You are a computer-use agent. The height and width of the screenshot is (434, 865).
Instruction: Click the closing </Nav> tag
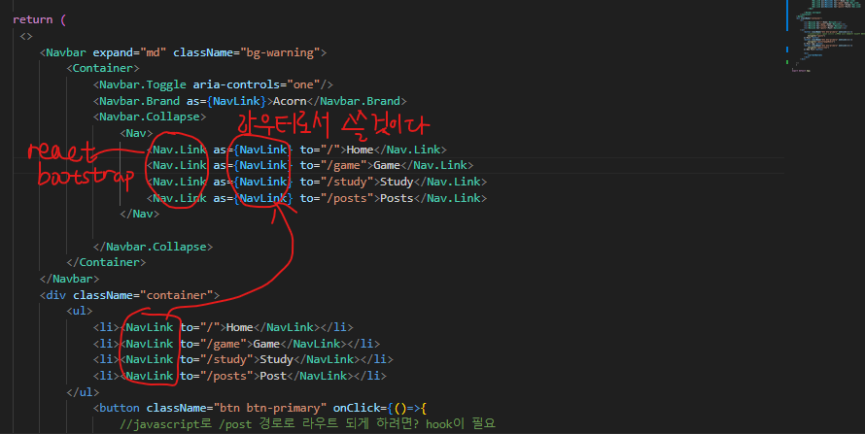[x=140, y=214]
